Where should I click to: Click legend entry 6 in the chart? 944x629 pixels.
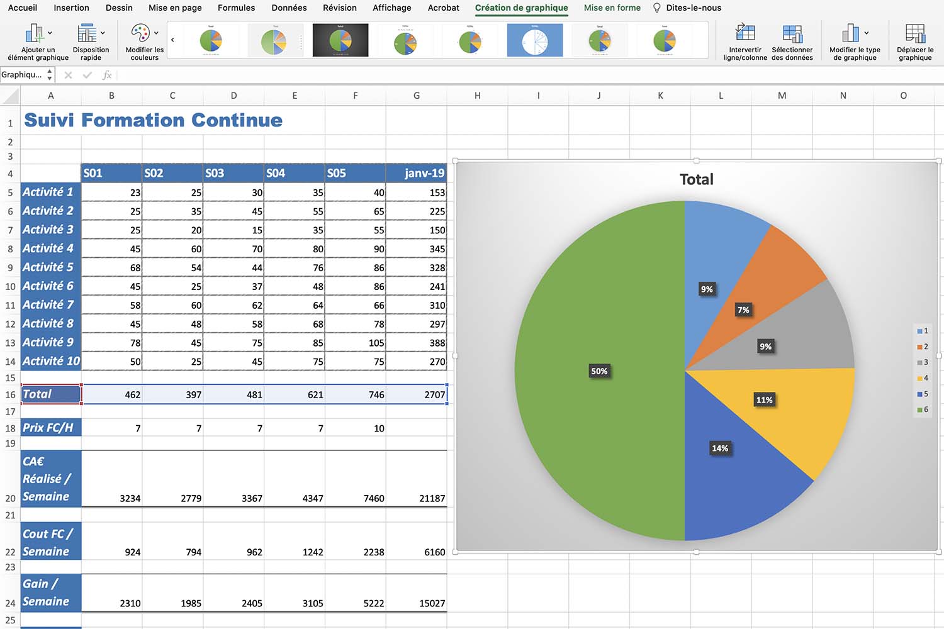coord(923,409)
